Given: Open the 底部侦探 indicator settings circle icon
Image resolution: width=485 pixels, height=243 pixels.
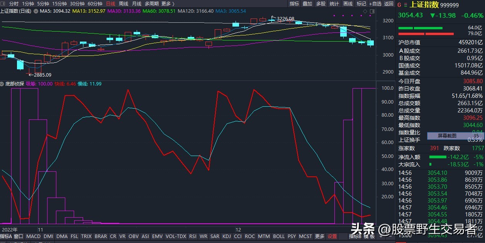Looking at the screenshot, I should tap(2, 84).
